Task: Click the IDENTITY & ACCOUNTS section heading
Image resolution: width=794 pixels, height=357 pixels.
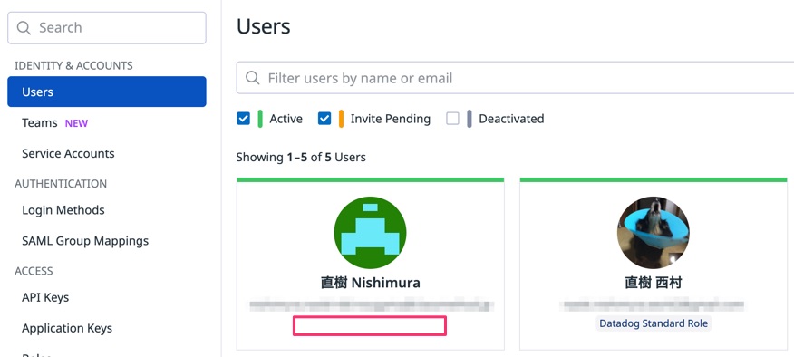Action: tap(74, 66)
